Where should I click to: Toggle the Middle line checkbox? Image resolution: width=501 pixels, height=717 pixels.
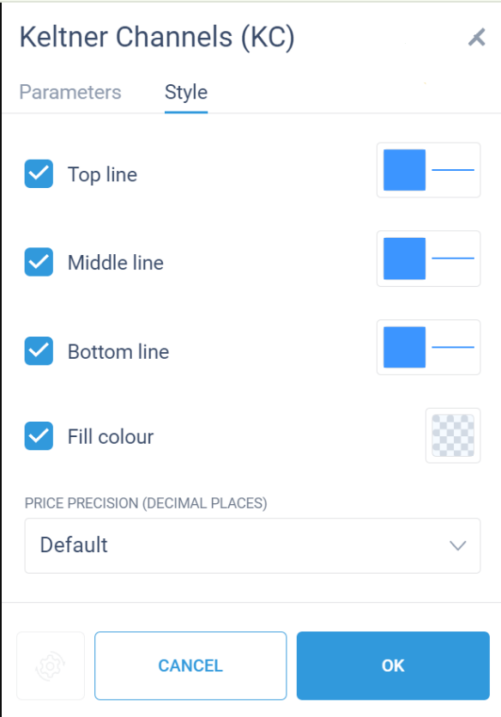point(39,262)
